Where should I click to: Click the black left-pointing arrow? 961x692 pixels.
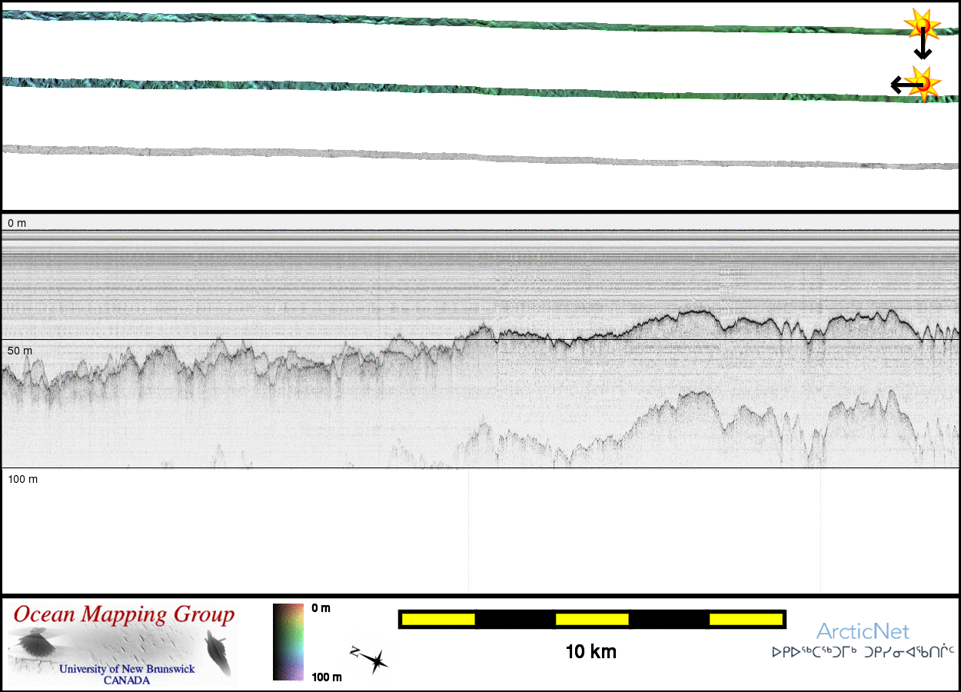point(901,84)
